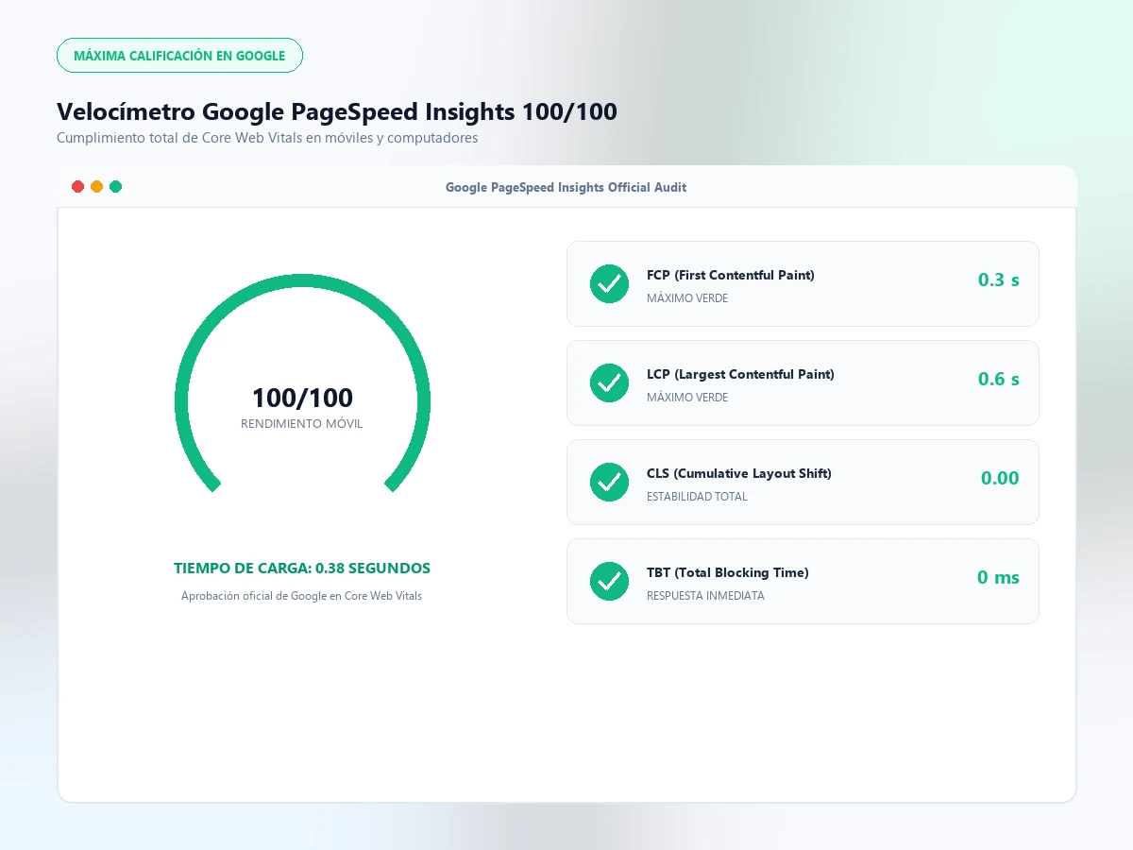Click the MÁXIMA CALIFICACIÓN EN GOOGLE badge
This screenshot has height=850, width=1133.
click(x=179, y=56)
